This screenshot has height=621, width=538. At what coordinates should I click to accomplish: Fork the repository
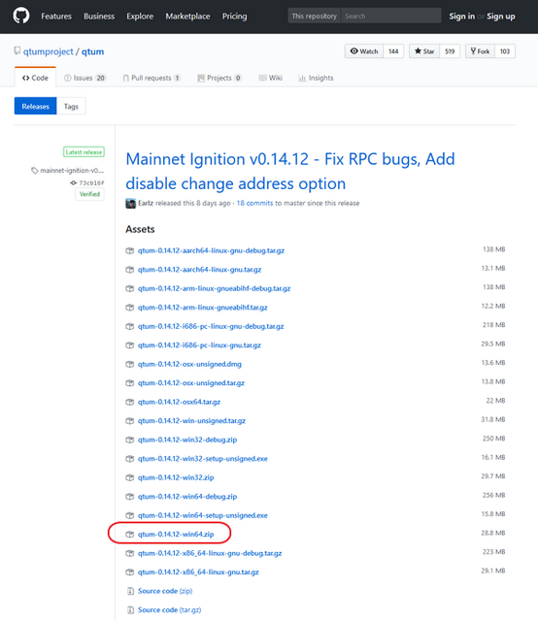coord(480,51)
